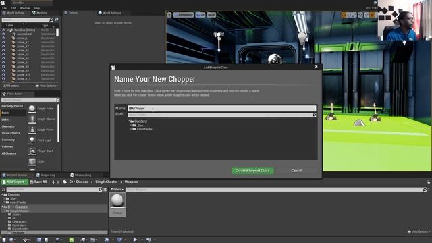Click the Cube icon in Place Actors
Screen dimensions: 432x243
click(x=32, y=161)
